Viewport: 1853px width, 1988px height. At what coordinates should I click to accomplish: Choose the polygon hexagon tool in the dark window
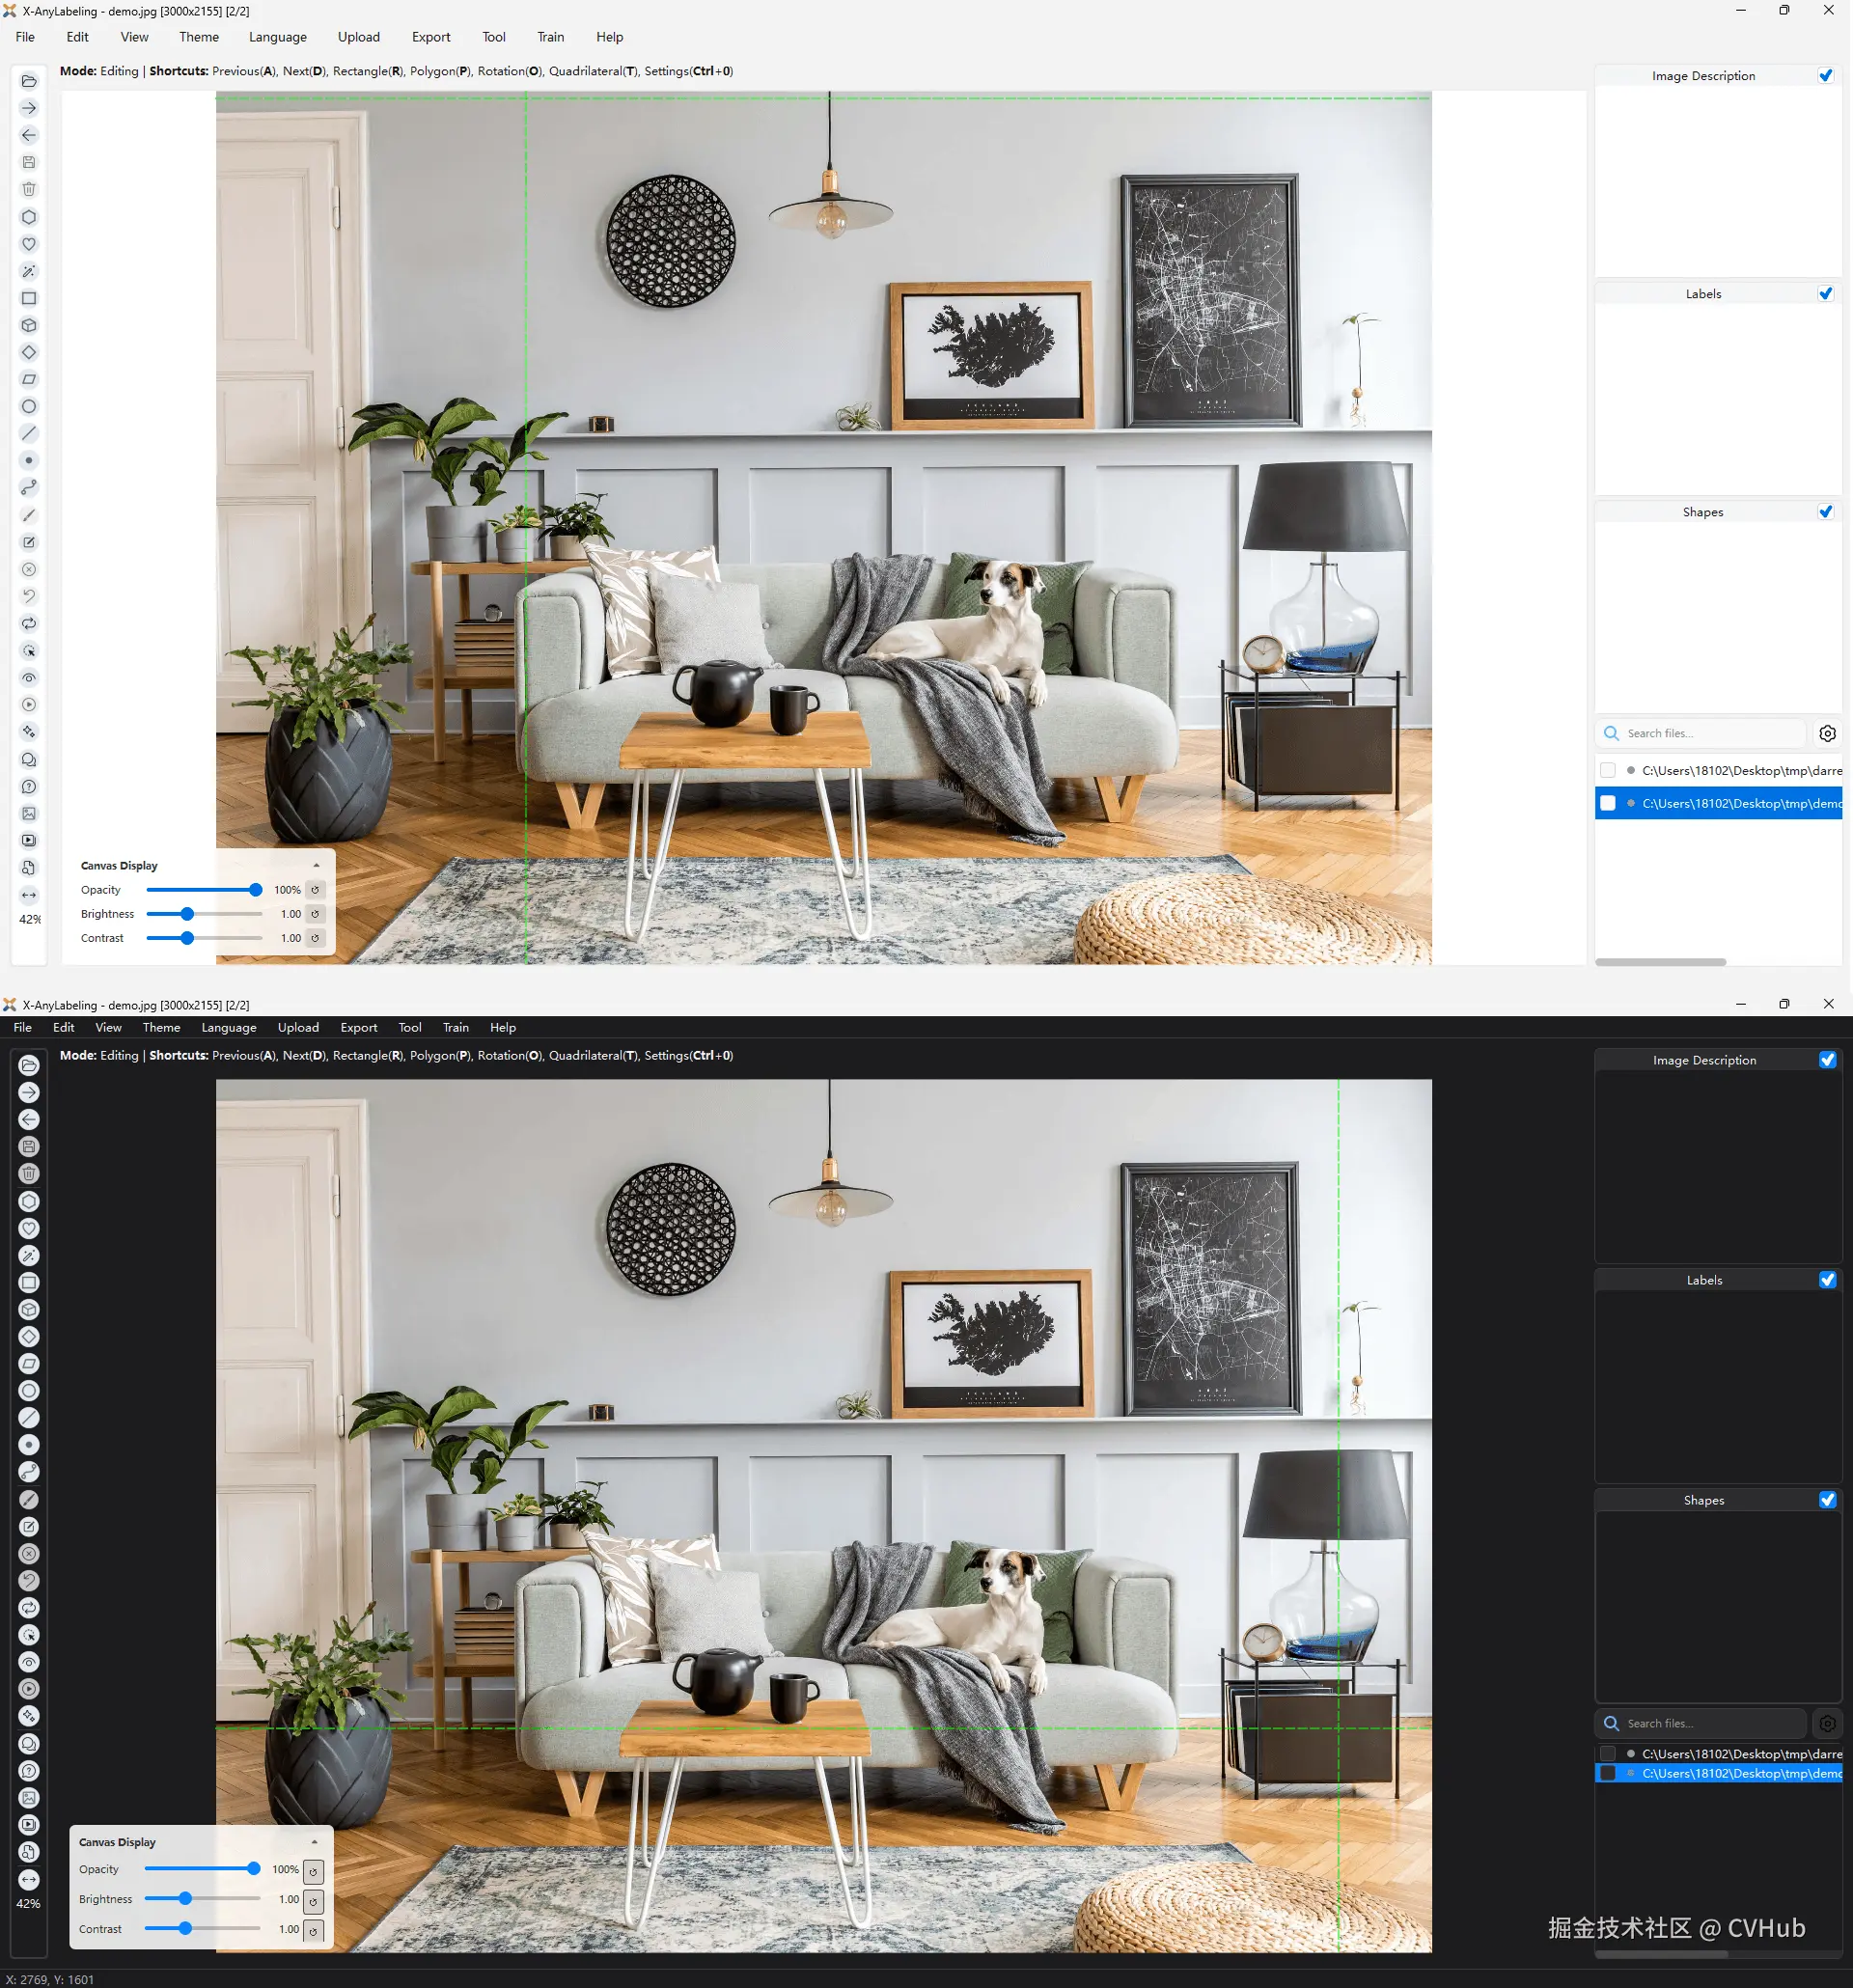click(x=29, y=1201)
